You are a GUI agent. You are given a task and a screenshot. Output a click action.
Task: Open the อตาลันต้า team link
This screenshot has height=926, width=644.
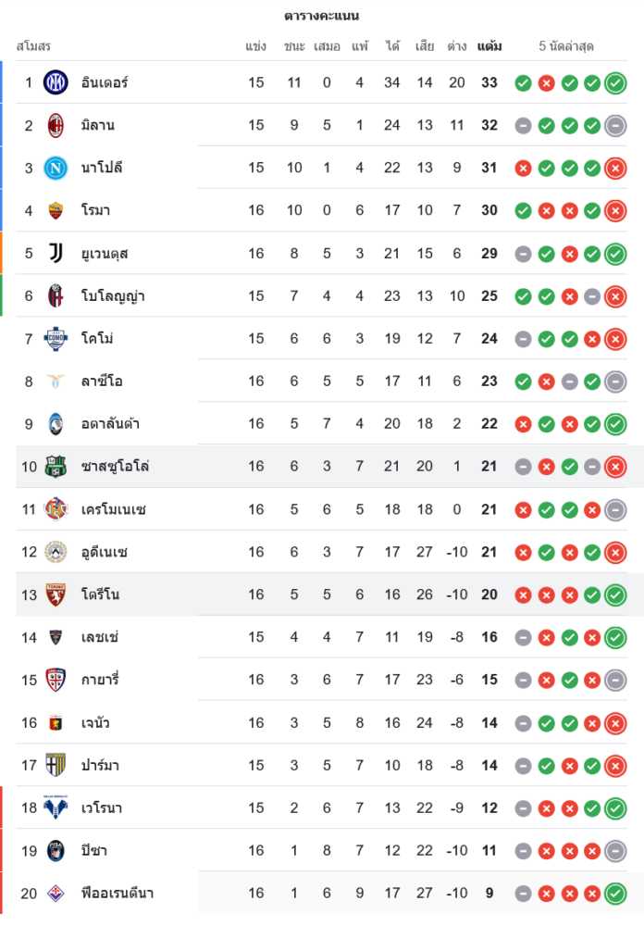click(110, 424)
